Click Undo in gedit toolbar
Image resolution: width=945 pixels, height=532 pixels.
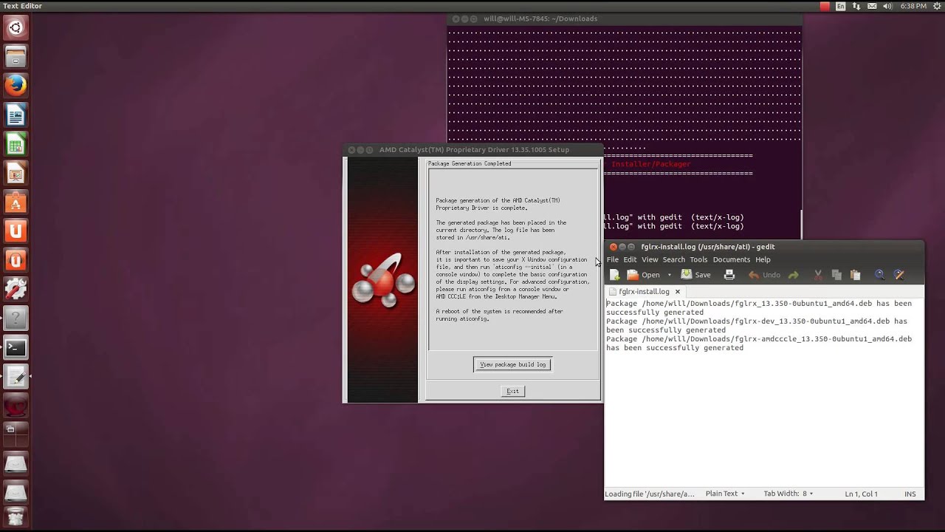[764, 275]
